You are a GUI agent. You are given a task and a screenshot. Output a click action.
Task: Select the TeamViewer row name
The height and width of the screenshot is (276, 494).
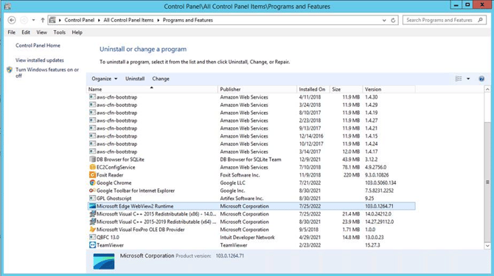(x=110, y=245)
